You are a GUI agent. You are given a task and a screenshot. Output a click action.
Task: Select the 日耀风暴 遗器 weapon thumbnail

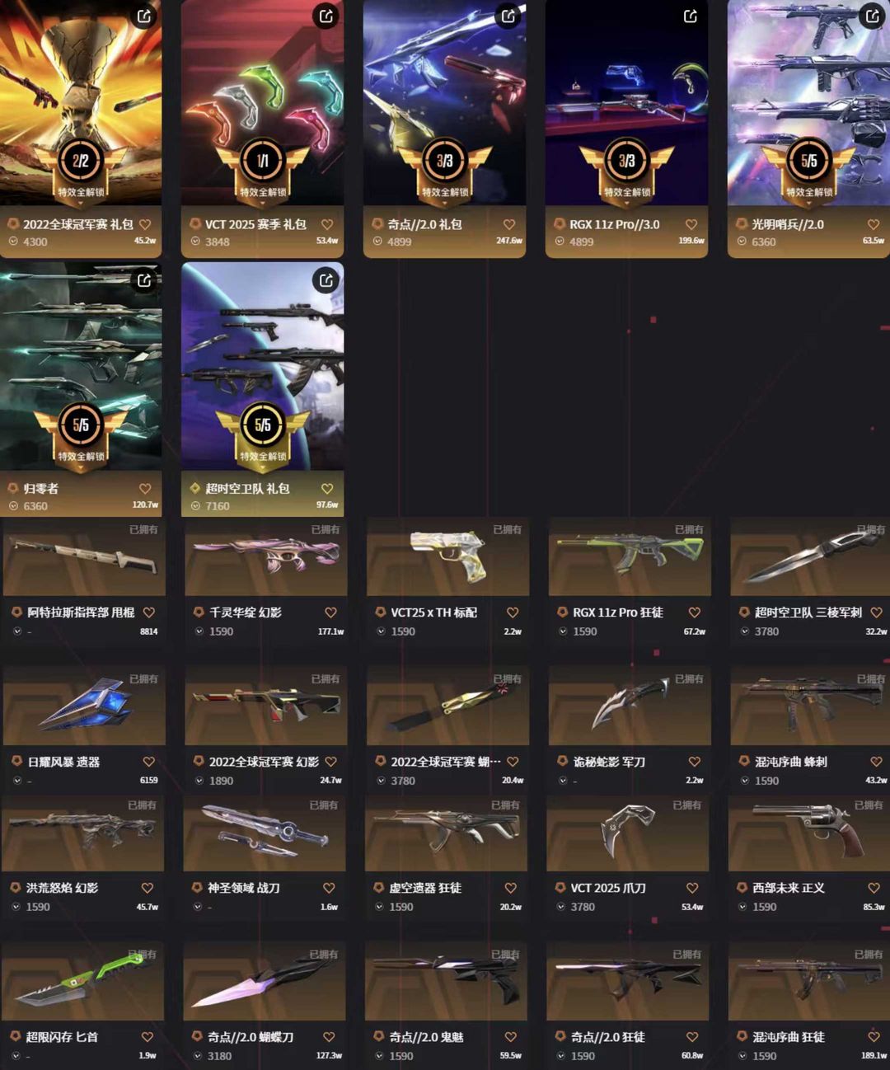pos(83,706)
